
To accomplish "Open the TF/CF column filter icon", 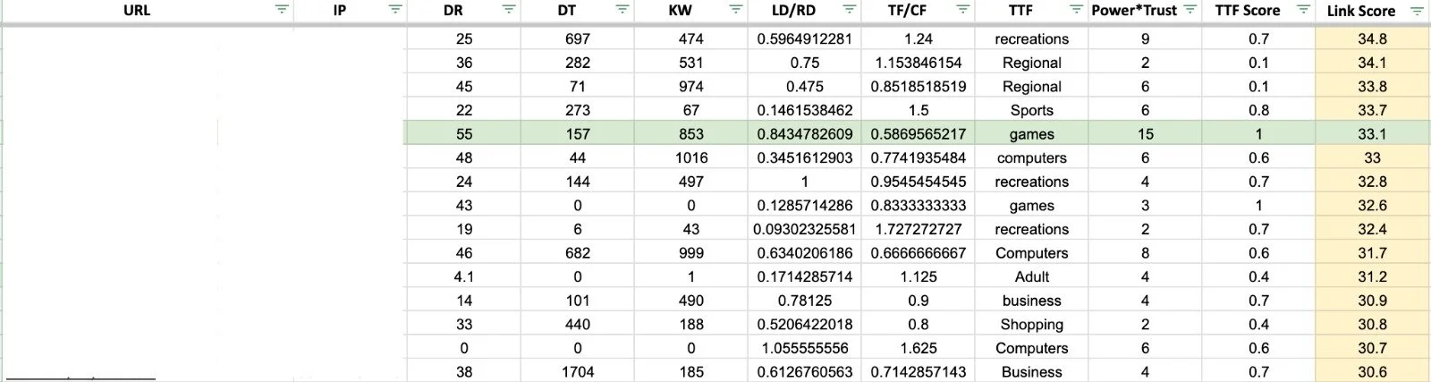I will pyautogui.click(x=963, y=10).
